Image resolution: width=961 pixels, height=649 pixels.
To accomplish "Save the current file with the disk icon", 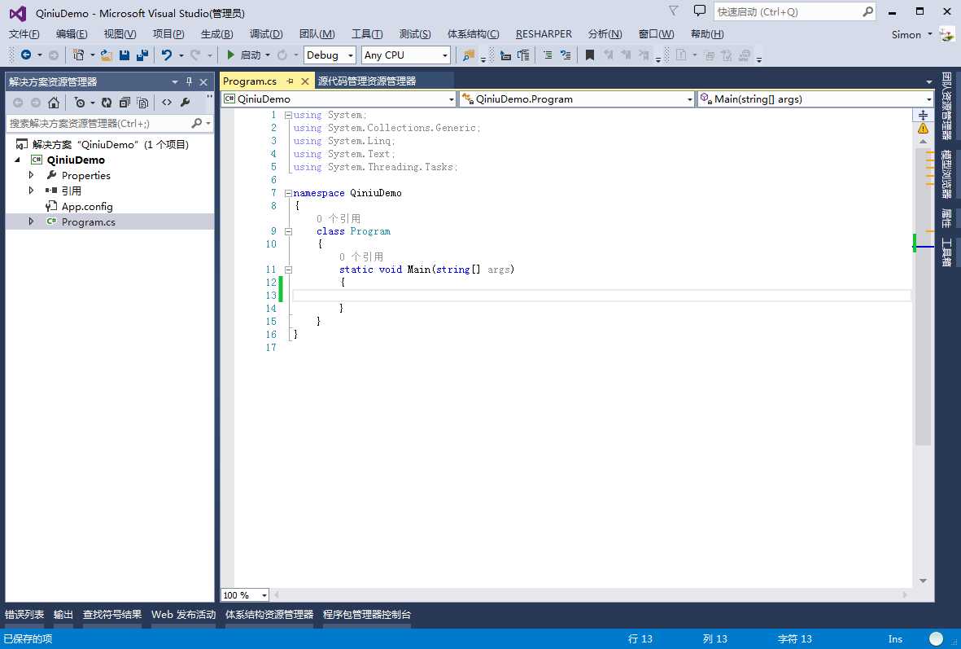I will (x=124, y=55).
